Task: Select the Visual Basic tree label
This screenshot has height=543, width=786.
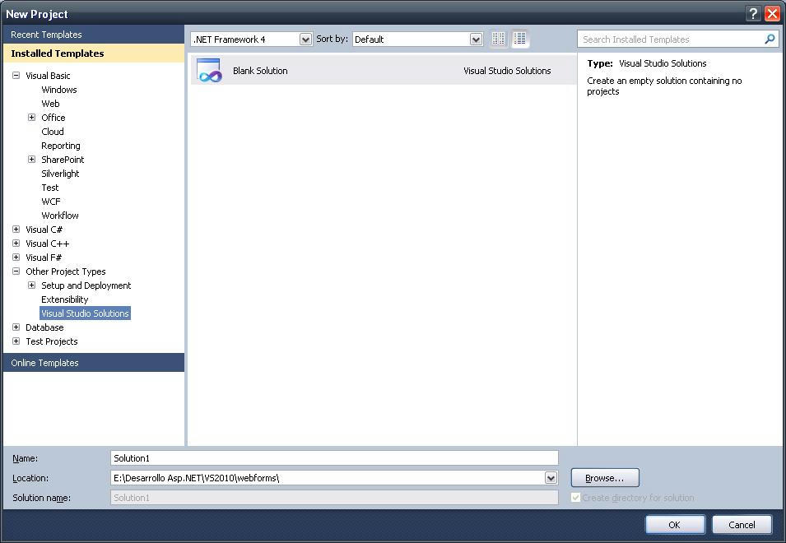Action: coord(48,76)
